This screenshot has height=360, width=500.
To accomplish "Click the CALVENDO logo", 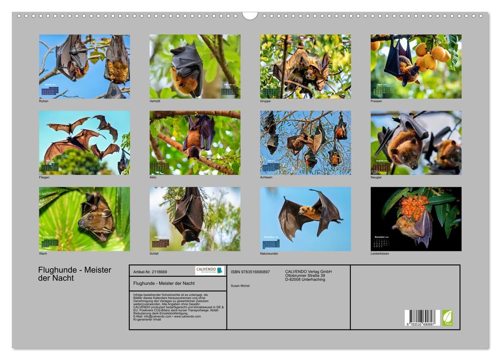I will (210, 270).
